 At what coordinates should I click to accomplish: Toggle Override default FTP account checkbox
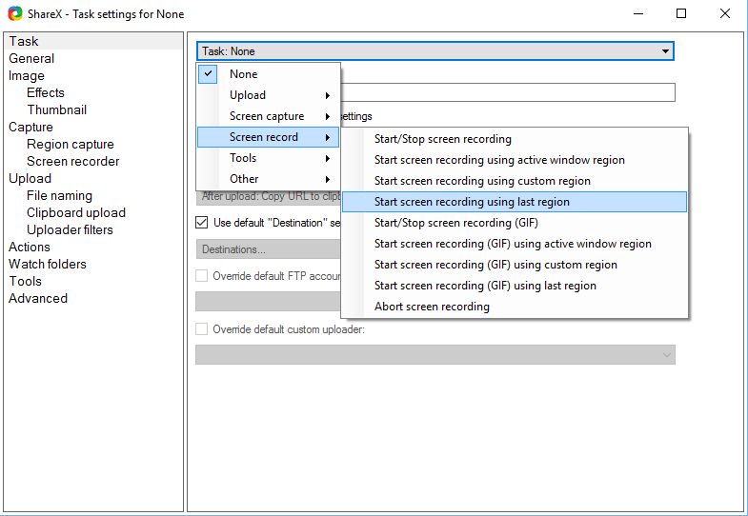[202, 276]
